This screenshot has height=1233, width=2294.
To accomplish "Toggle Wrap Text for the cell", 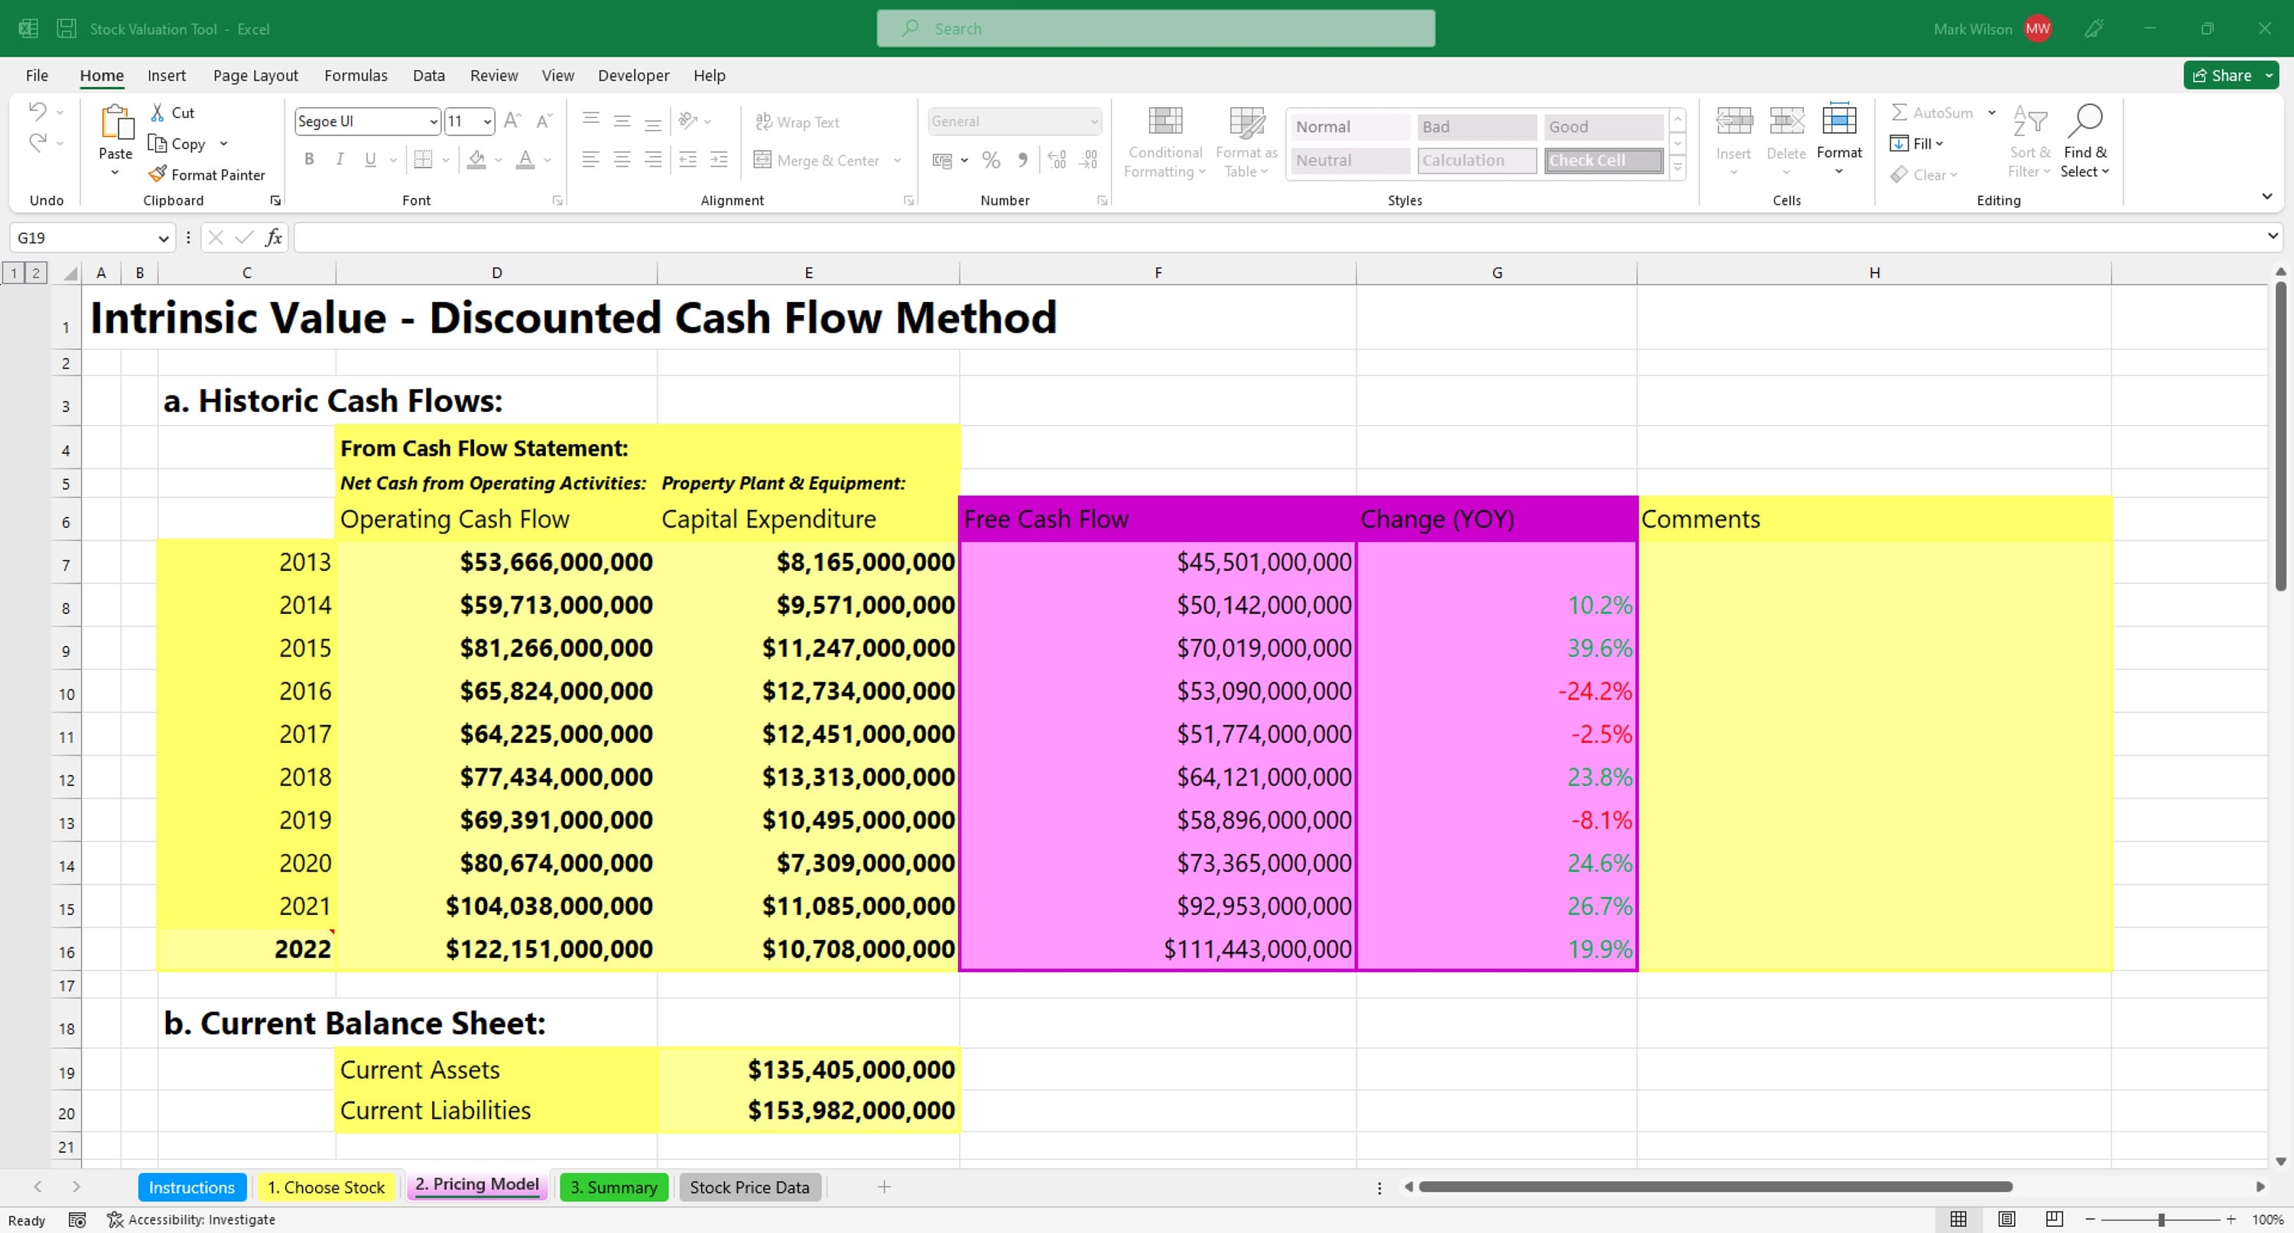I will (x=797, y=121).
